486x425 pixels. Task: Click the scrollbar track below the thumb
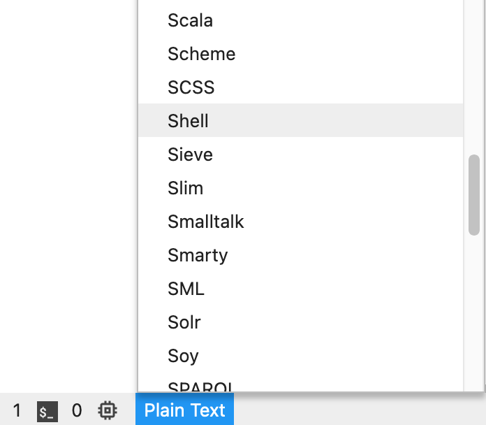[474, 313]
